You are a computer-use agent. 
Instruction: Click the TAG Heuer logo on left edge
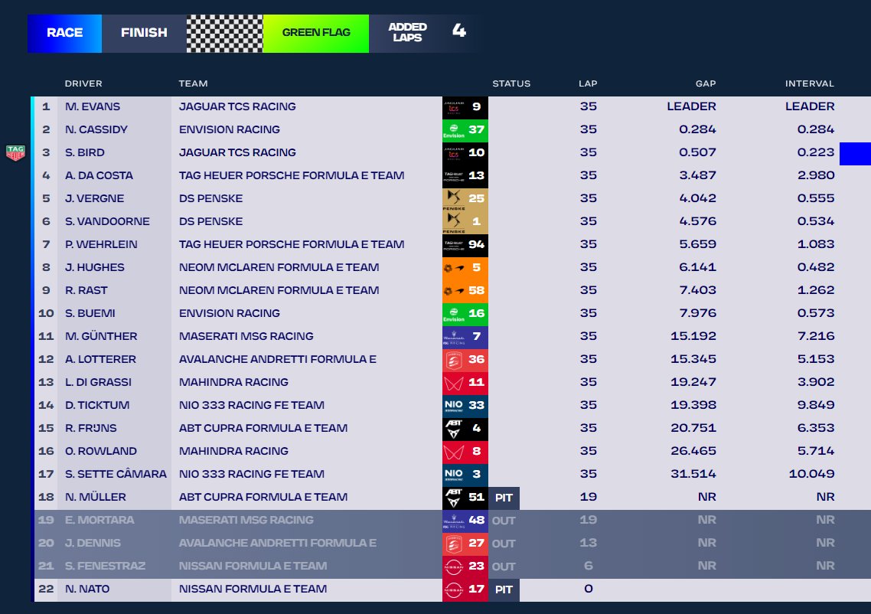tap(15, 152)
